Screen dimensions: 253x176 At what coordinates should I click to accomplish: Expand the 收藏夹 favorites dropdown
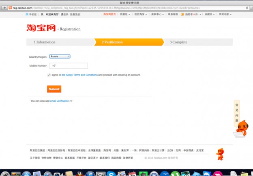[x=210, y=14]
